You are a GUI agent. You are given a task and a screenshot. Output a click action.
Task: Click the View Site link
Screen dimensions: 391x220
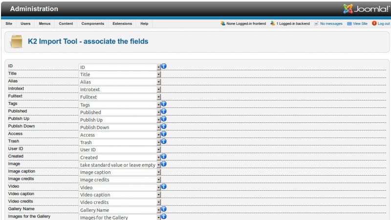point(360,23)
